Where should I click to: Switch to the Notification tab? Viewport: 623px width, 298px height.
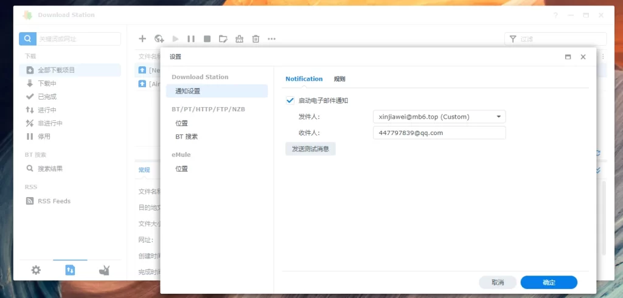[304, 78]
